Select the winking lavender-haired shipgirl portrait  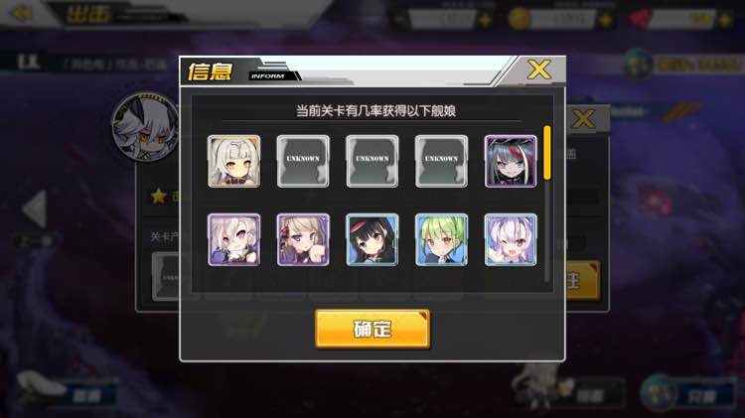[x=511, y=239]
